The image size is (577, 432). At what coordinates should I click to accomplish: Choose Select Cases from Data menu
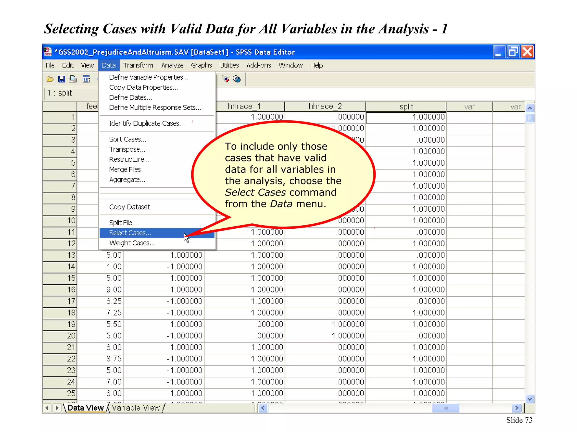tap(157, 233)
